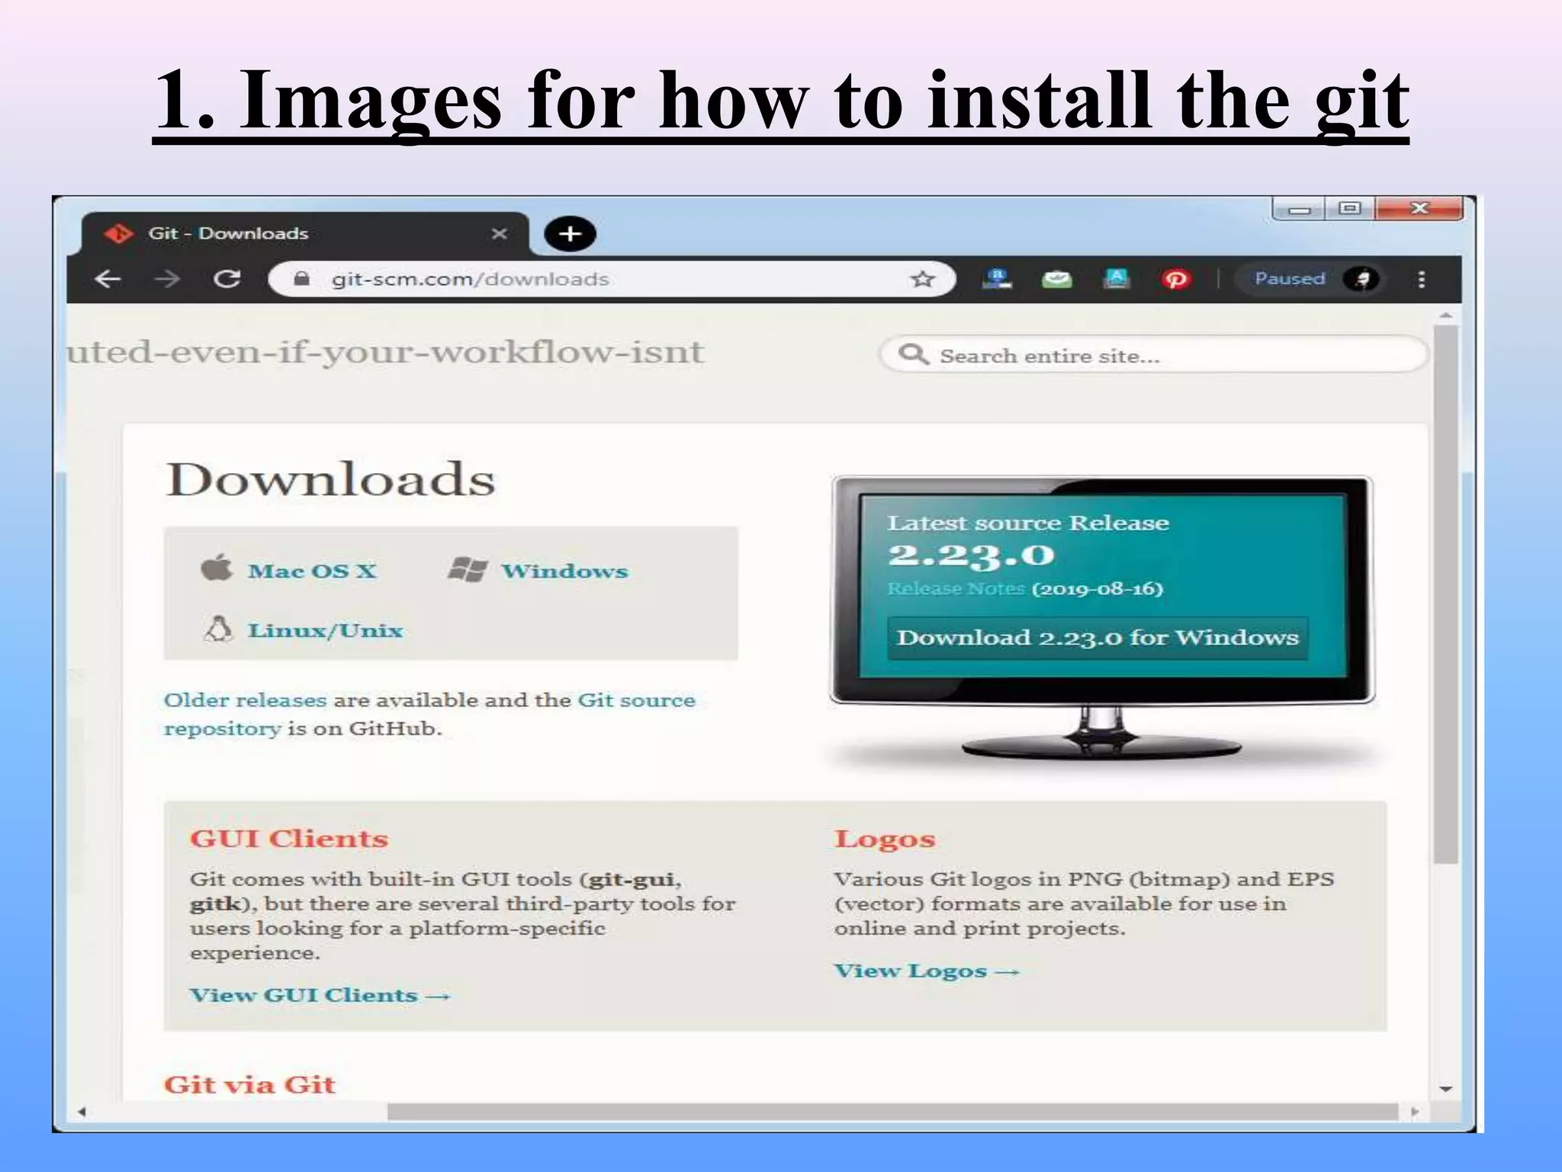
Task: Click the horizontal scroll right arrow
Action: [1415, 1112]
